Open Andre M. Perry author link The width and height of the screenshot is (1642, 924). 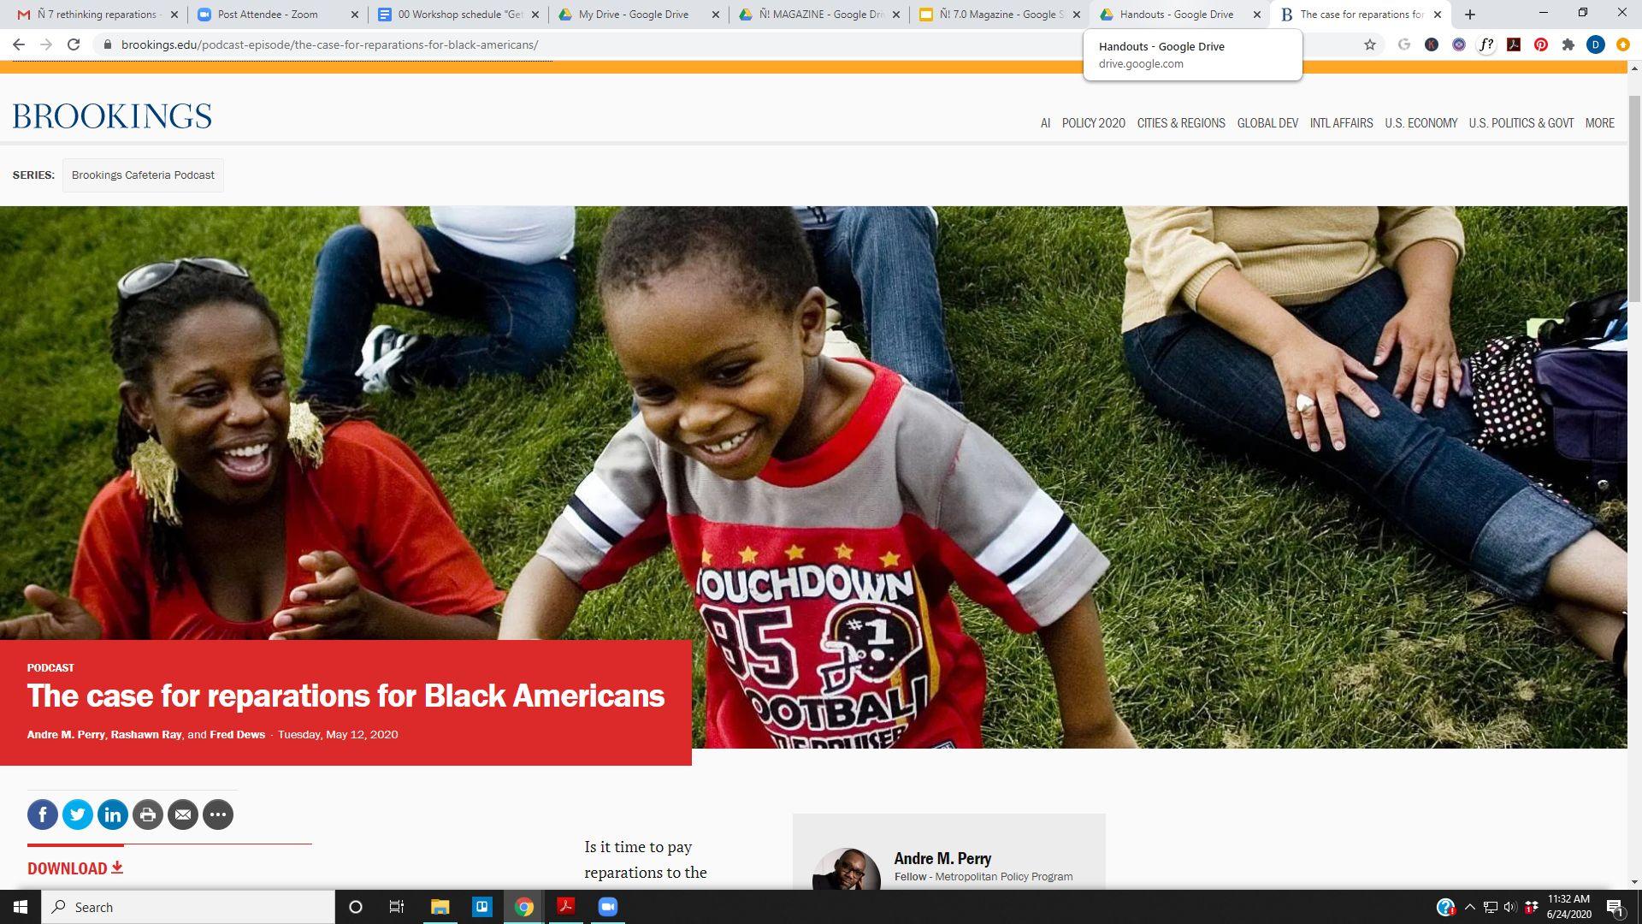click(x=65, y=735)
